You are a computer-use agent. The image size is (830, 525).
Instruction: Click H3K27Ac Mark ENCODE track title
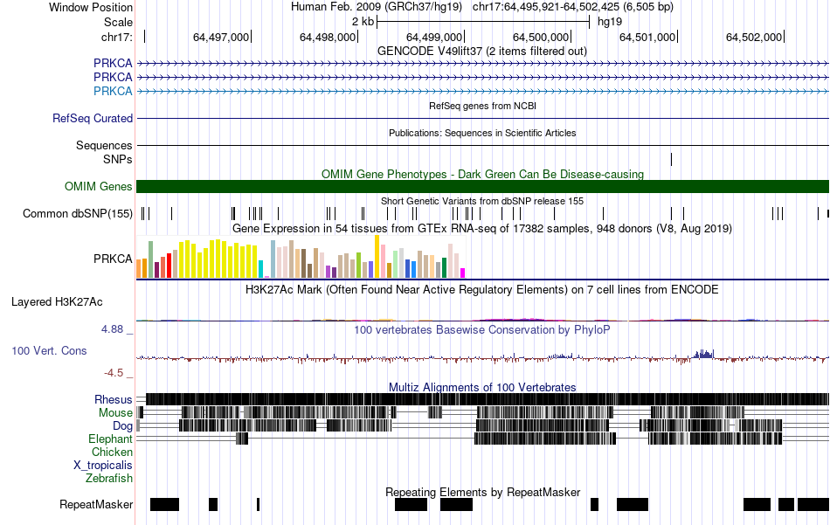point(482,289)
